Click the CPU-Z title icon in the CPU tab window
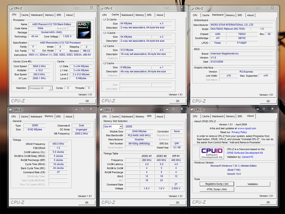This screenshot has height=214, width=285. pos(11,8)
